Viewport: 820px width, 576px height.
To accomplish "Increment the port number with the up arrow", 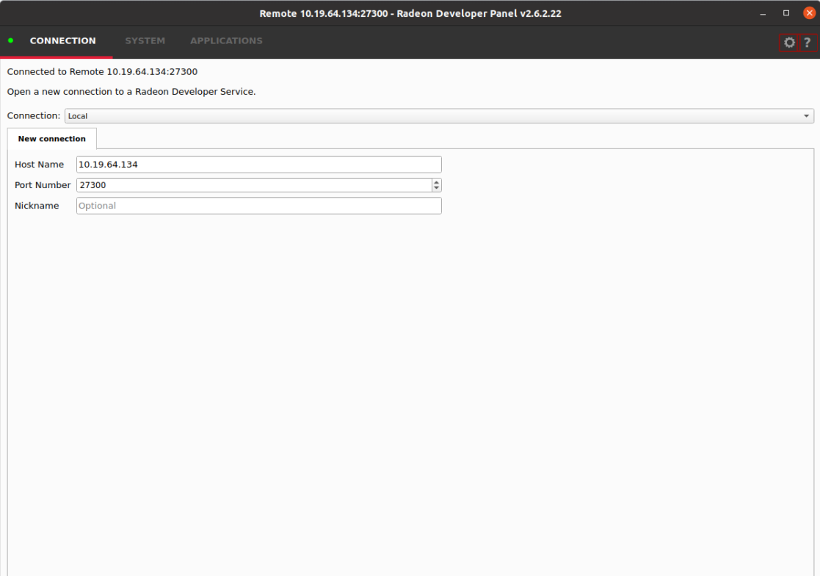I will tap(436, 181).
